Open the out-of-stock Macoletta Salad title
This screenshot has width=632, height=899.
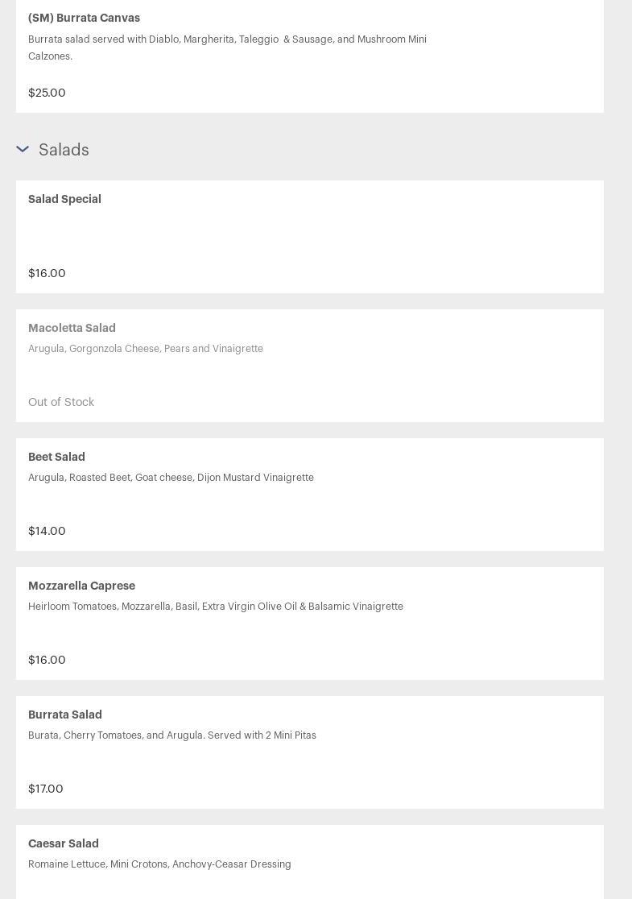[x=72, y=328]
